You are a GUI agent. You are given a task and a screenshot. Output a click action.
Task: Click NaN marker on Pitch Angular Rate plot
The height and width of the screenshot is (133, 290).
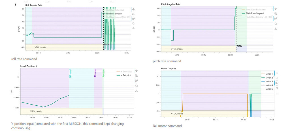tap(239, 46)
